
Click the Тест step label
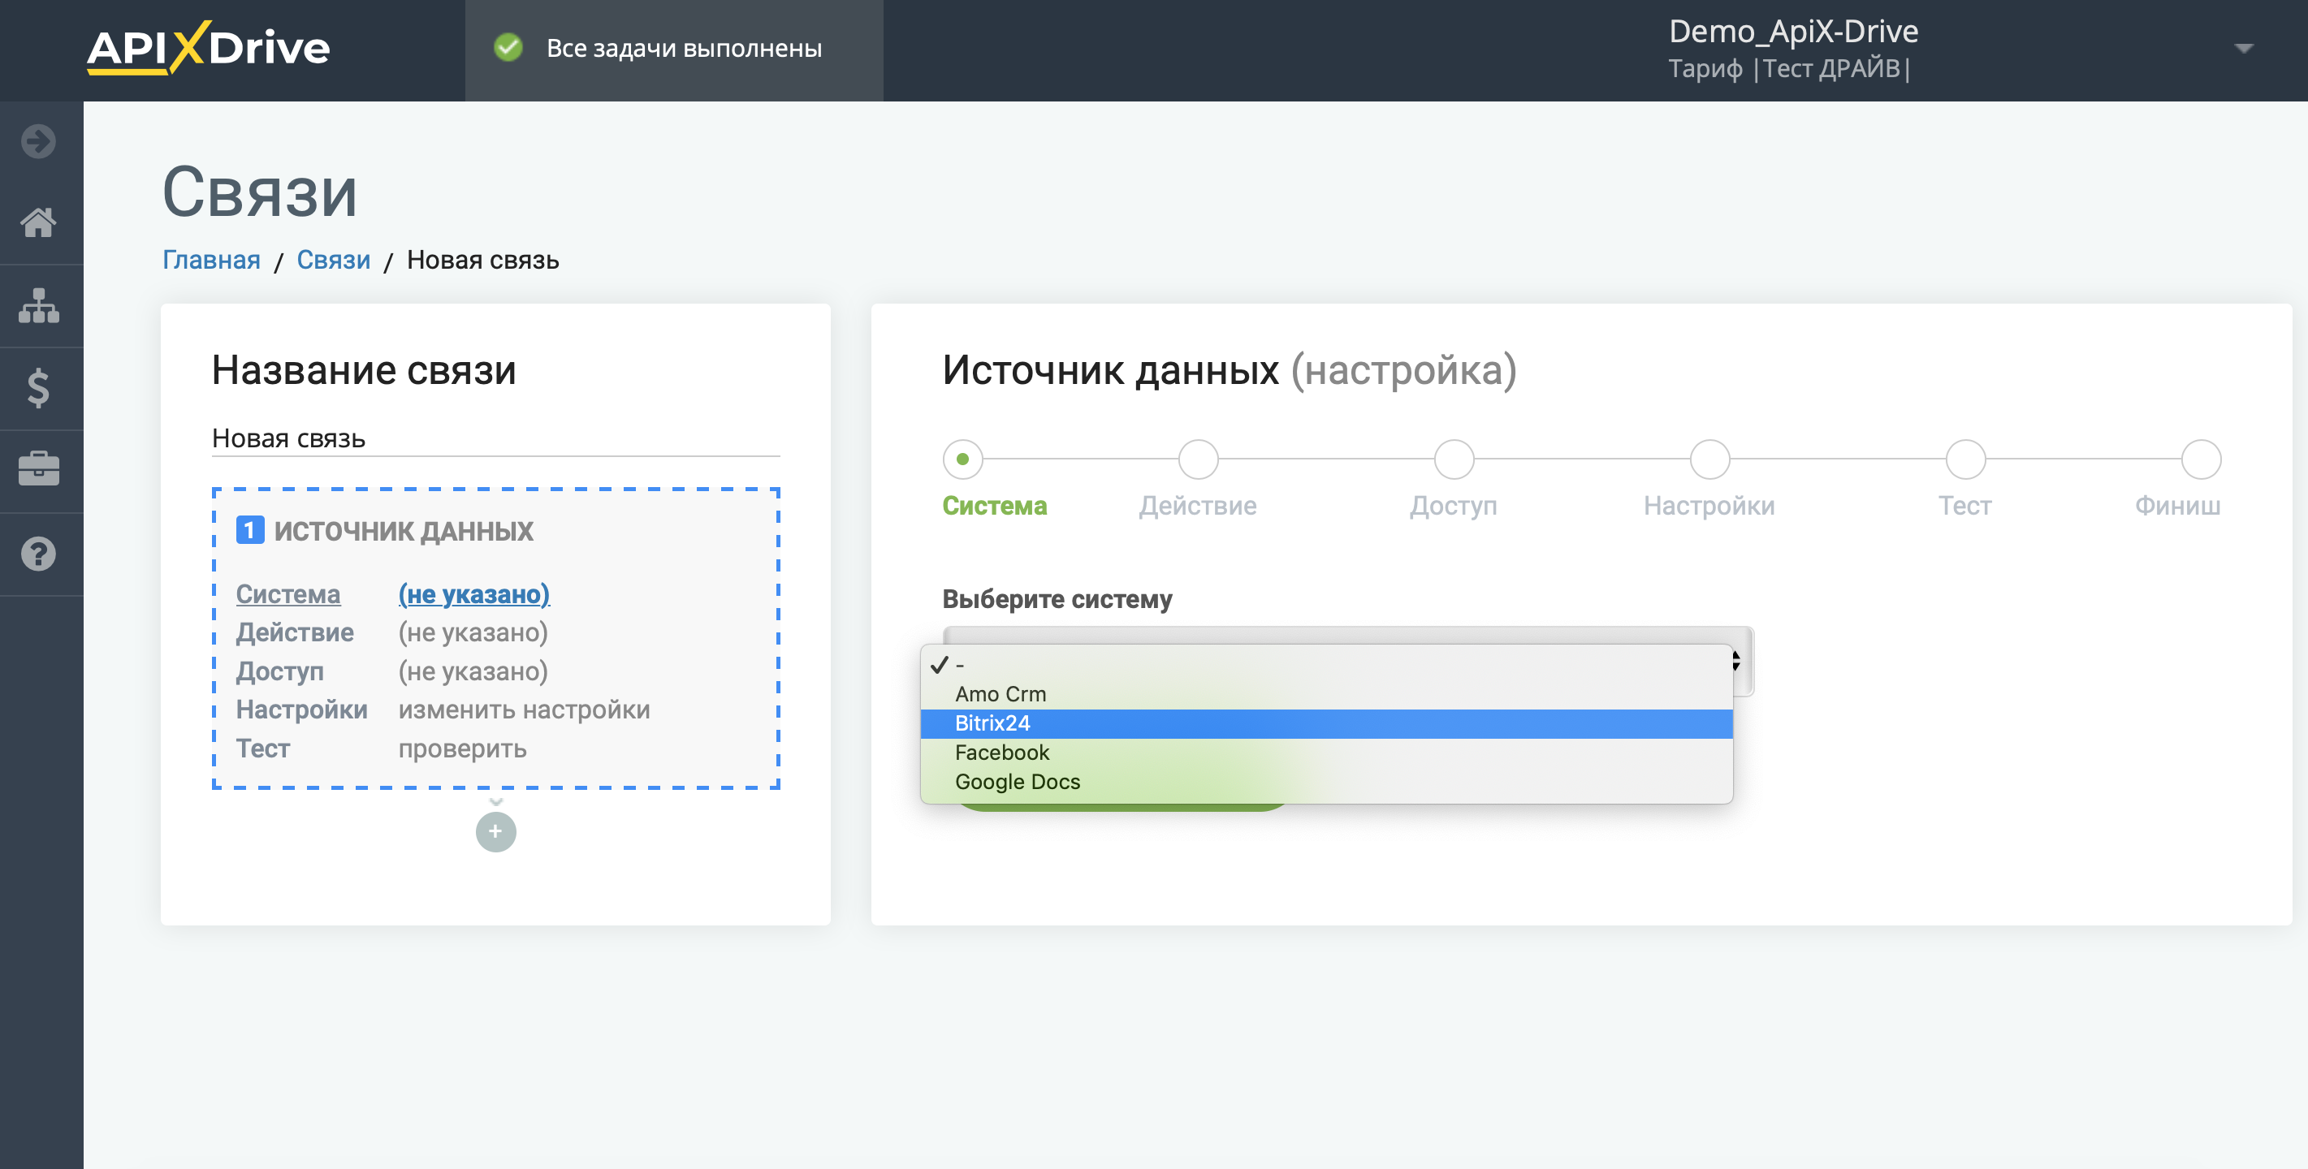1964,506
